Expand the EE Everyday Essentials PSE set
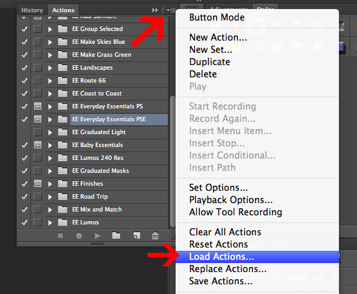The height and width of the screenshot is (294, 357). (x=50, y=119)
